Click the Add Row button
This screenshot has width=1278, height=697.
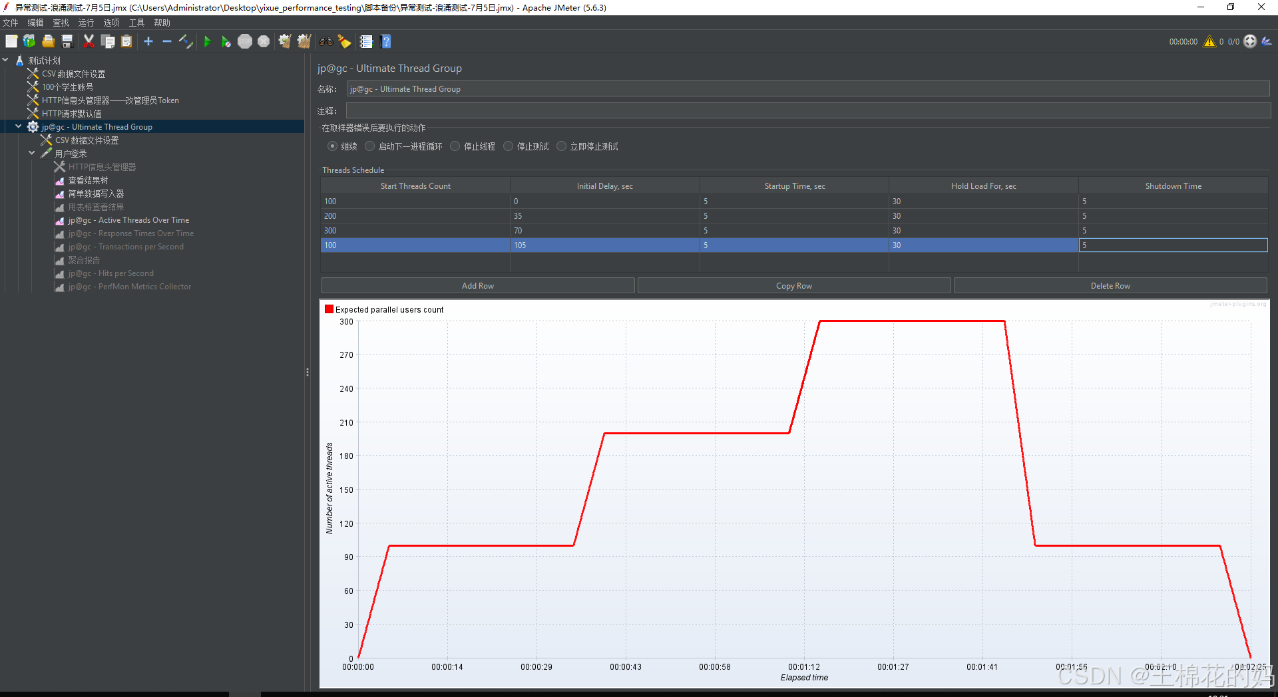[x=478, y=285]
